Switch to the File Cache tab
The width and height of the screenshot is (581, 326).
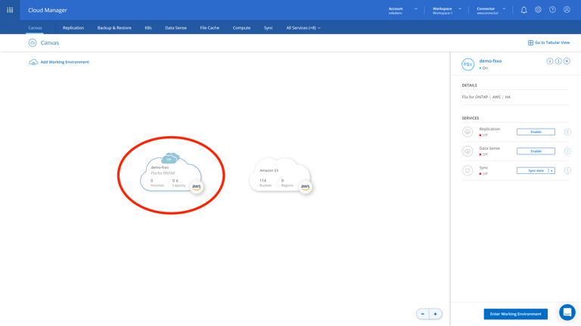pos(210,28)
